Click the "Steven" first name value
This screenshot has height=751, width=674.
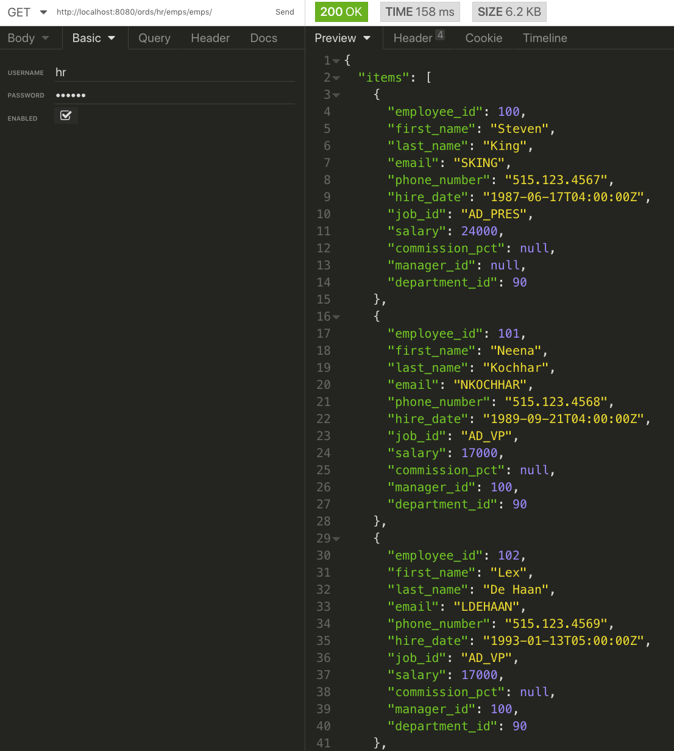520,129
